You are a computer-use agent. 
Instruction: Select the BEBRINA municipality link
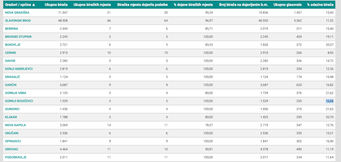click(12, 29)
